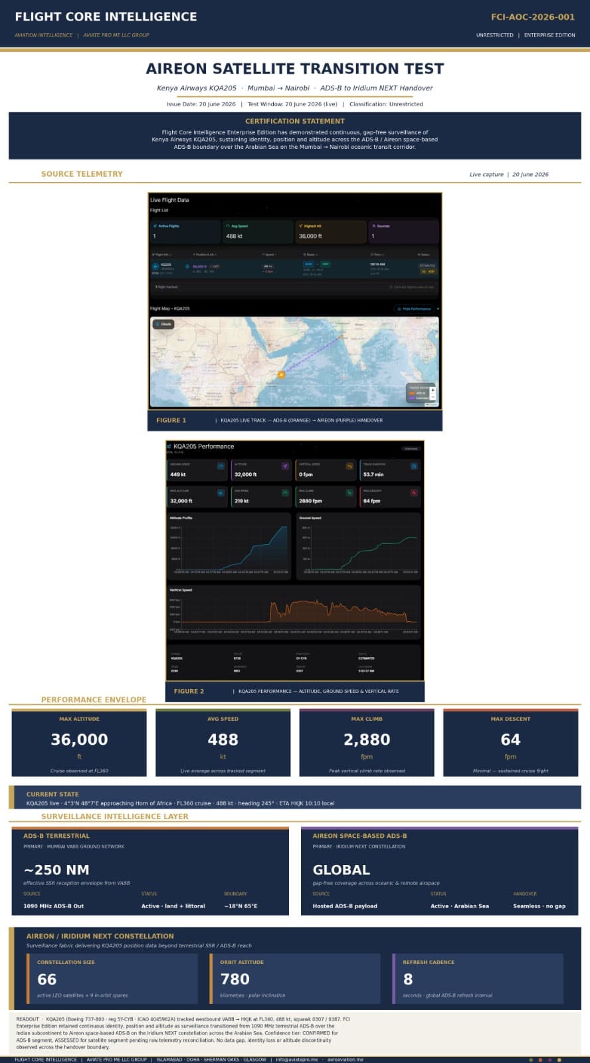
Task: Click the Avg Speed 219 kt card icon
Action: (x=285, y=493)
